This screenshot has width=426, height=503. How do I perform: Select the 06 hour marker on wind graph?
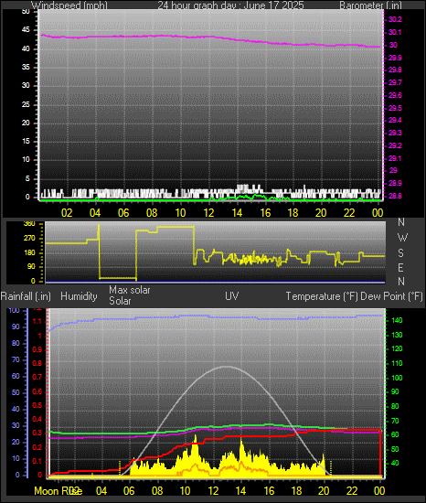pos(123,213)
